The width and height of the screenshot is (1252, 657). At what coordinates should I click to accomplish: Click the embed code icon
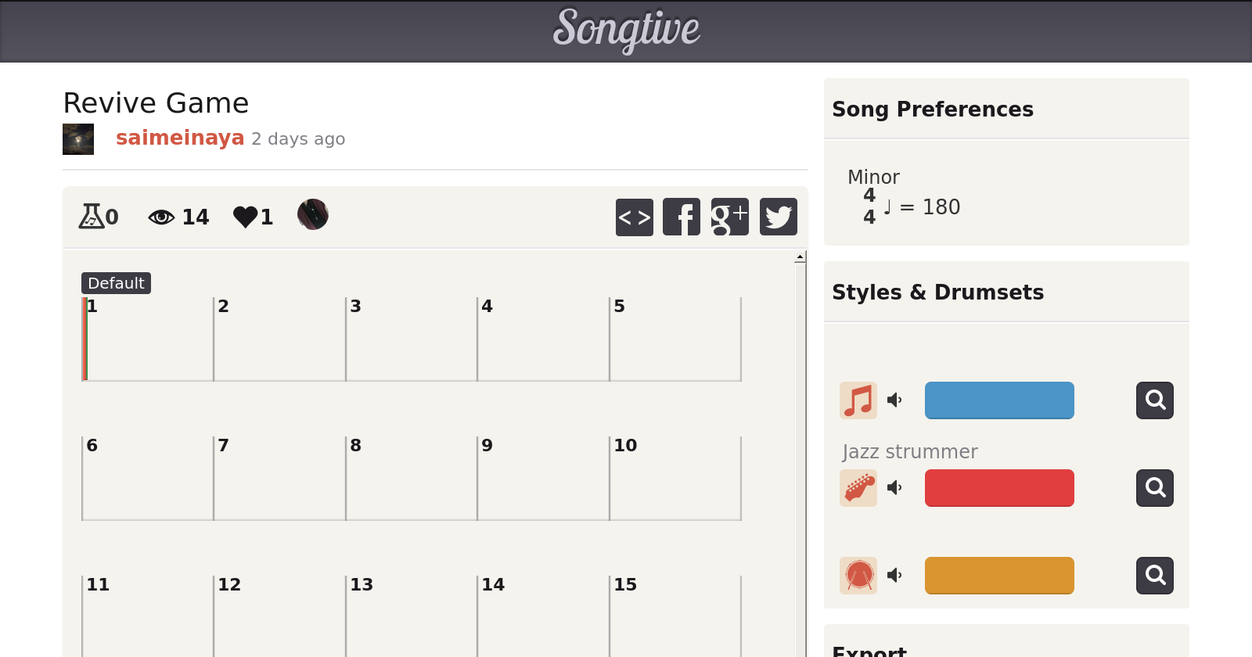634,217
